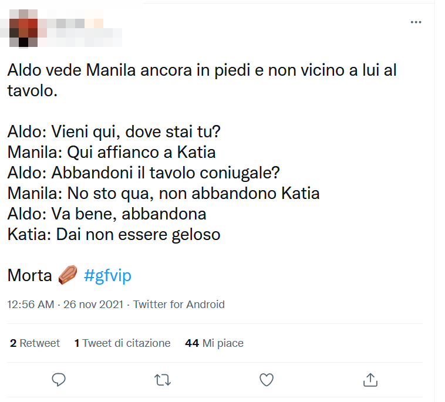This screenshot has width=445, height=402.
Task: Click the line "Aldo: Va bene, abbandona"
Action: 107,214
